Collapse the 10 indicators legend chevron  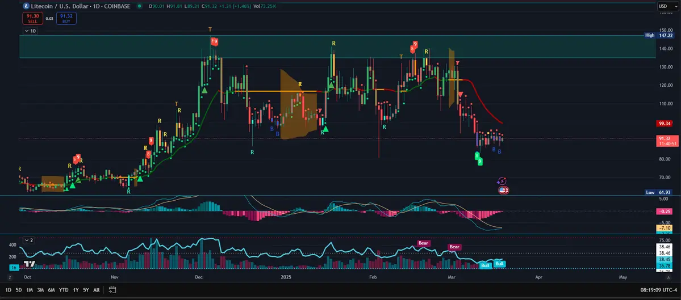pos(31,31)
